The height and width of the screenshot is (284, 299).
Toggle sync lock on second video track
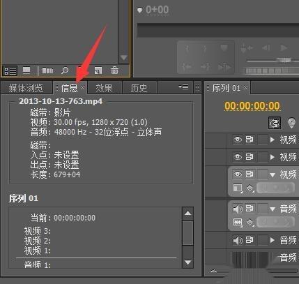coord(250,157)
